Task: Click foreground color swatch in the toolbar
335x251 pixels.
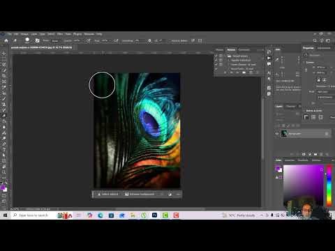Action: [3, 187]
